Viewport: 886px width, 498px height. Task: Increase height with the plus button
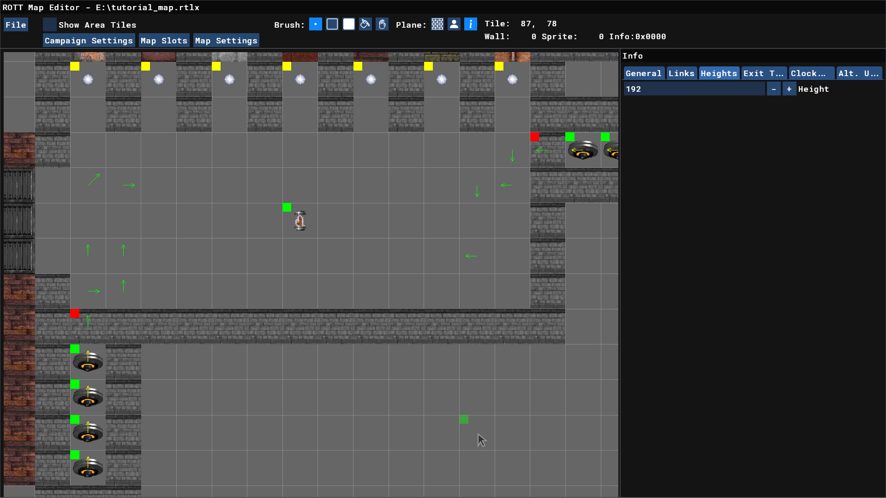pyautogui.click(x=789, y=89)
